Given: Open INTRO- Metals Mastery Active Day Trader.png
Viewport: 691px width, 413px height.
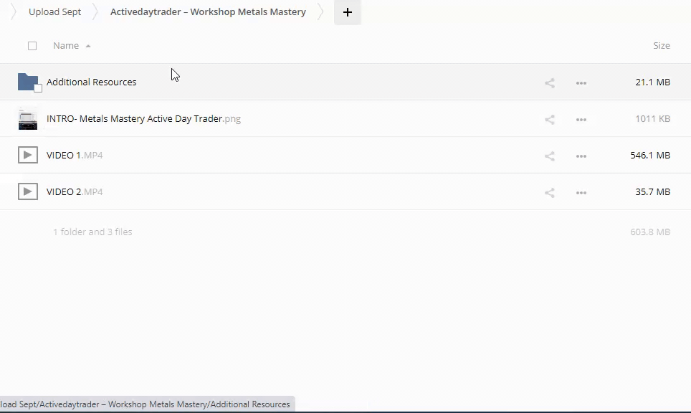Looking at the screenshot, I should coord(143,119).
